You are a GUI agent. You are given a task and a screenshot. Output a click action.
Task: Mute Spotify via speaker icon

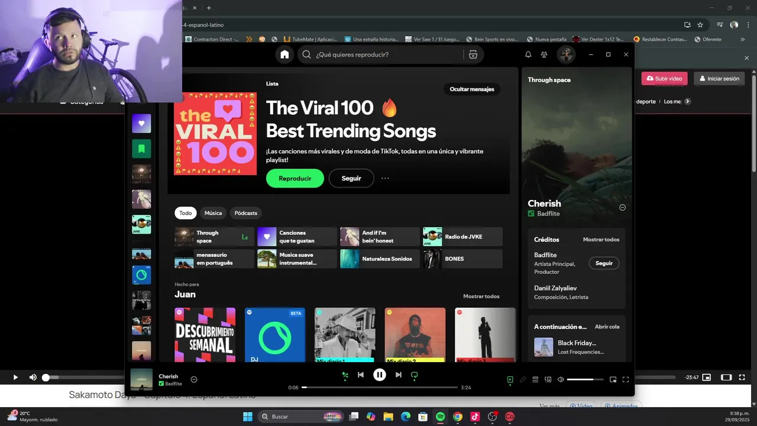point(561,379)
